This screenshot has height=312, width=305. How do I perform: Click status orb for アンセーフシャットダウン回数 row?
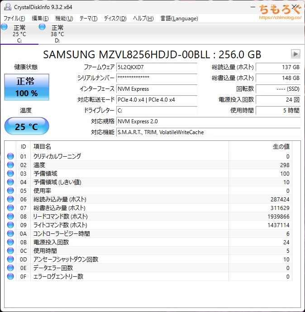10,259
